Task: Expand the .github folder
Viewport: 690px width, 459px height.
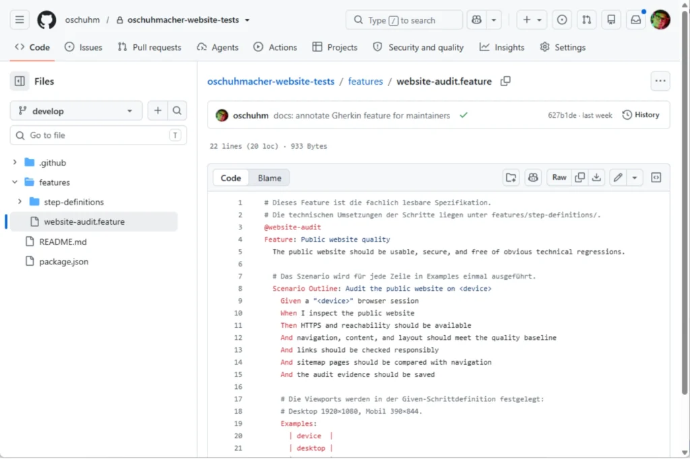Action: (x=15, y=162)
